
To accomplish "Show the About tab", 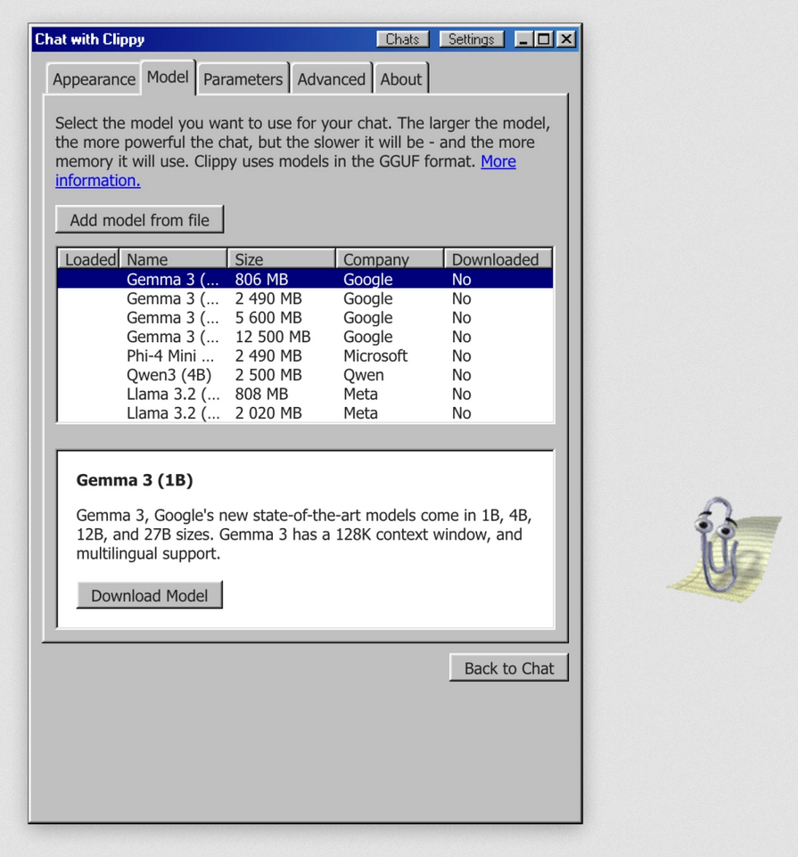I will [x=401, y=79].
